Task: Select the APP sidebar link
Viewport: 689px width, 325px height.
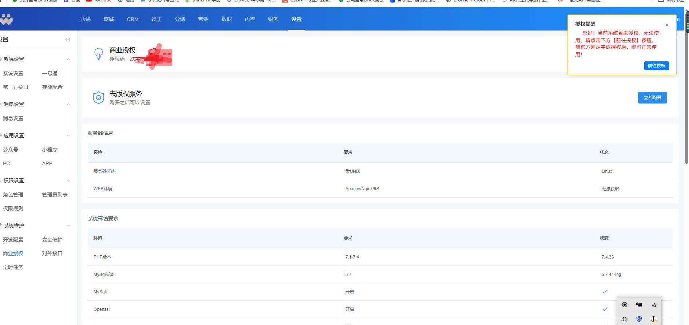Action: (47, 163)
